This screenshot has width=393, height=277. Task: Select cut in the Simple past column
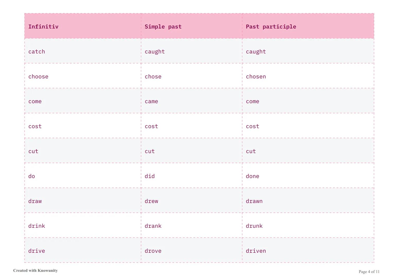pyautogui.click(x=150, y=151)
